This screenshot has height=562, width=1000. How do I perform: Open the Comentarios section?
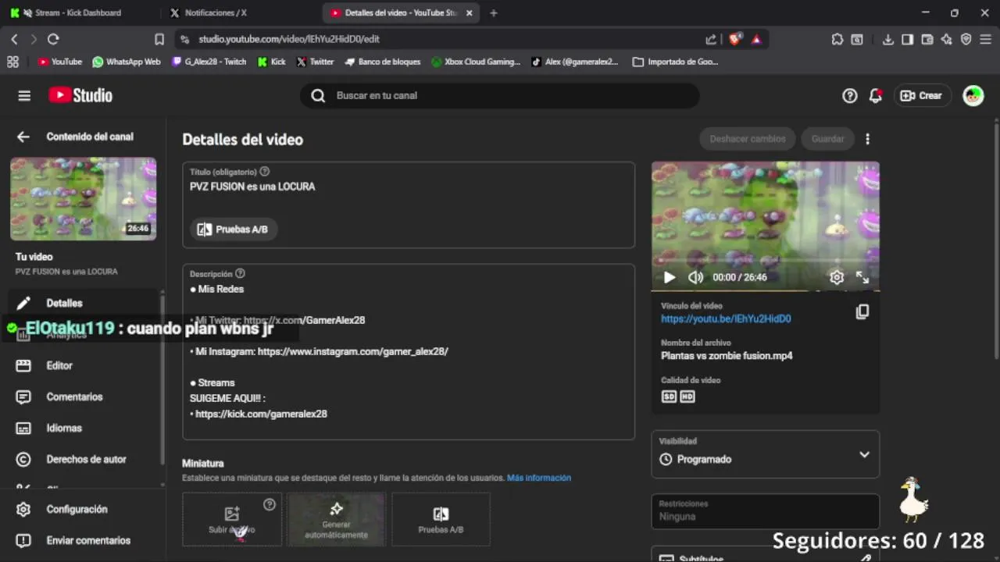click(83, 397)
